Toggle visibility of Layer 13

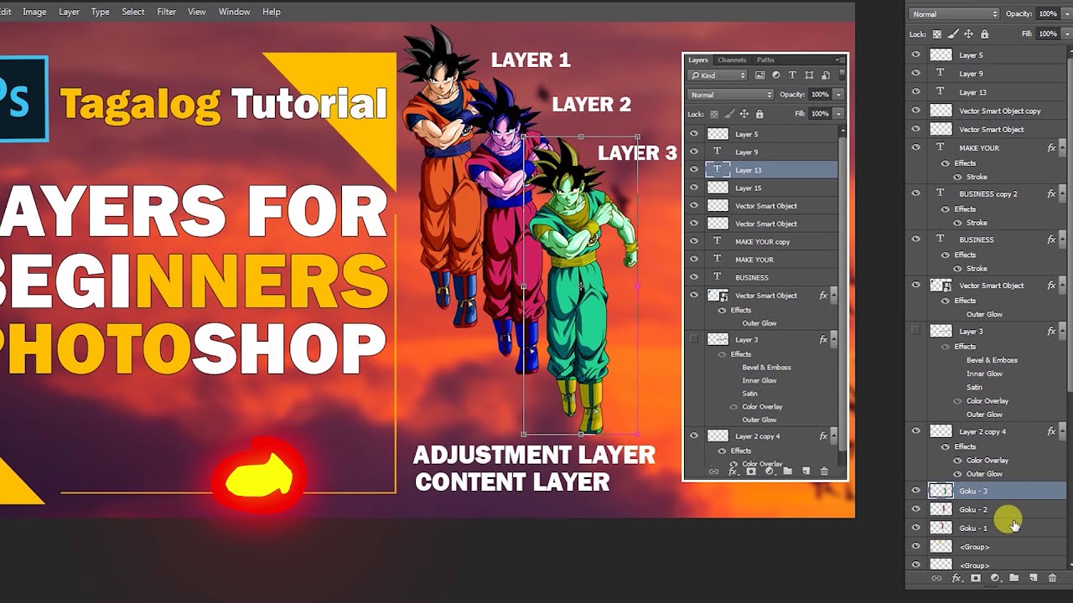(x=915, y=91)
